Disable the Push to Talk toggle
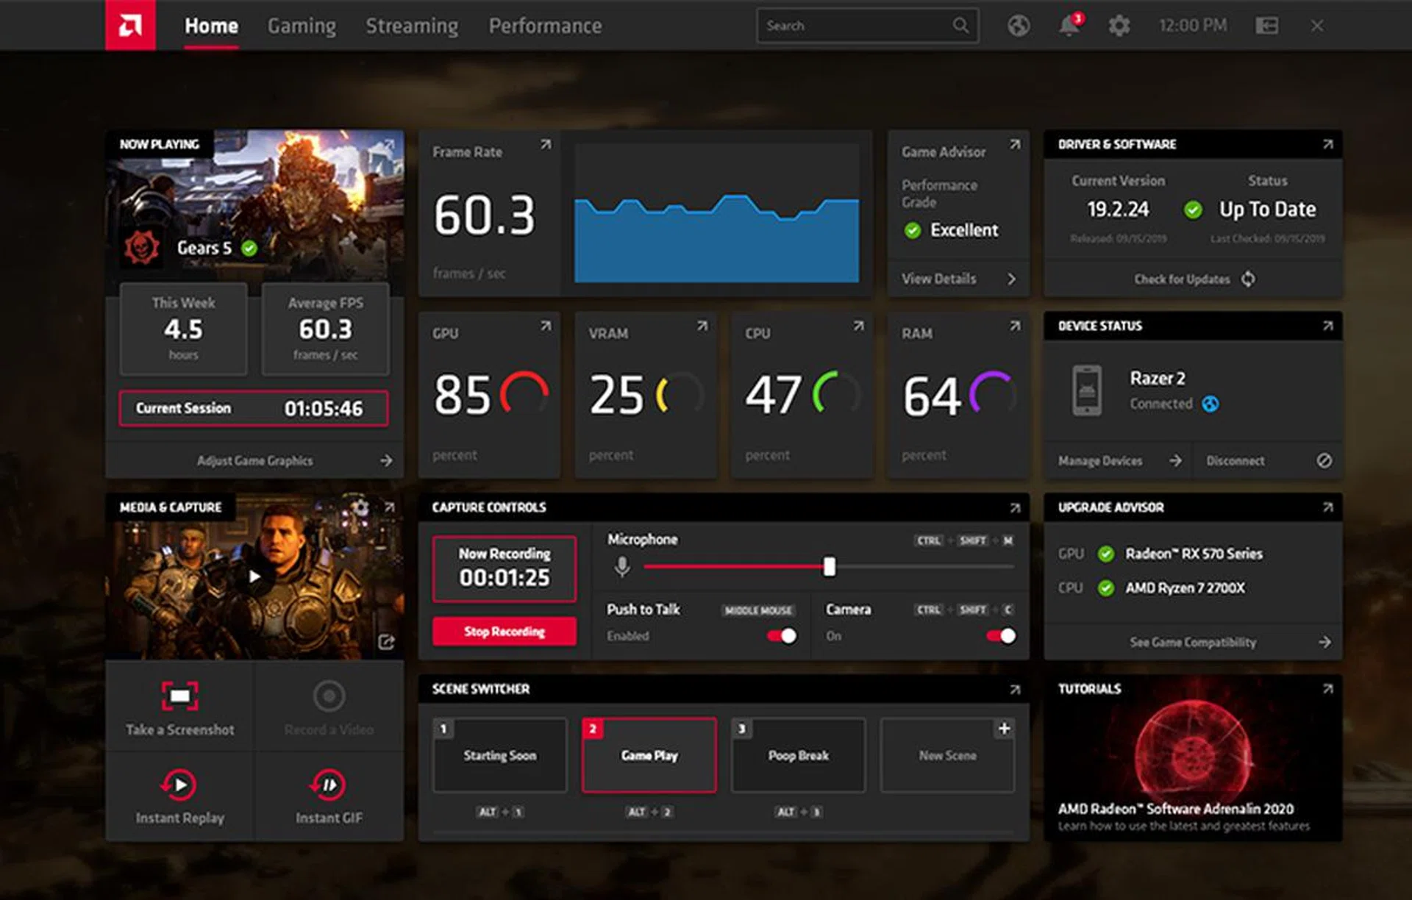 [x=781, y=636]
